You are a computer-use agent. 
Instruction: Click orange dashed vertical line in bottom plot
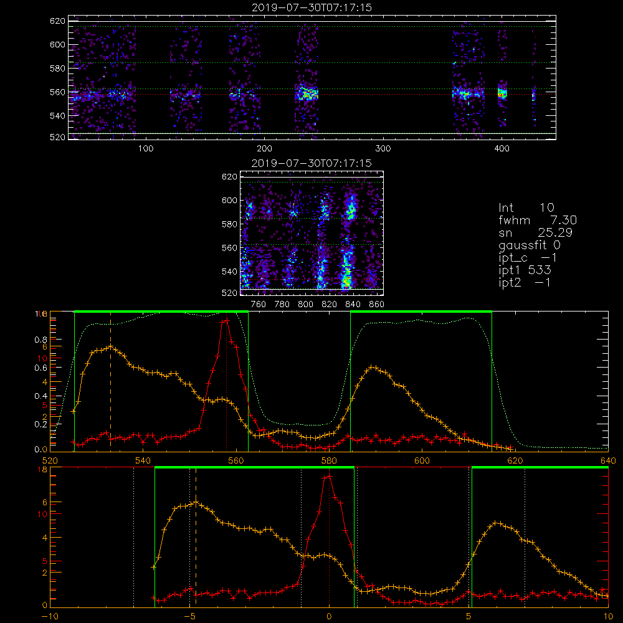(x=196, y=537)
